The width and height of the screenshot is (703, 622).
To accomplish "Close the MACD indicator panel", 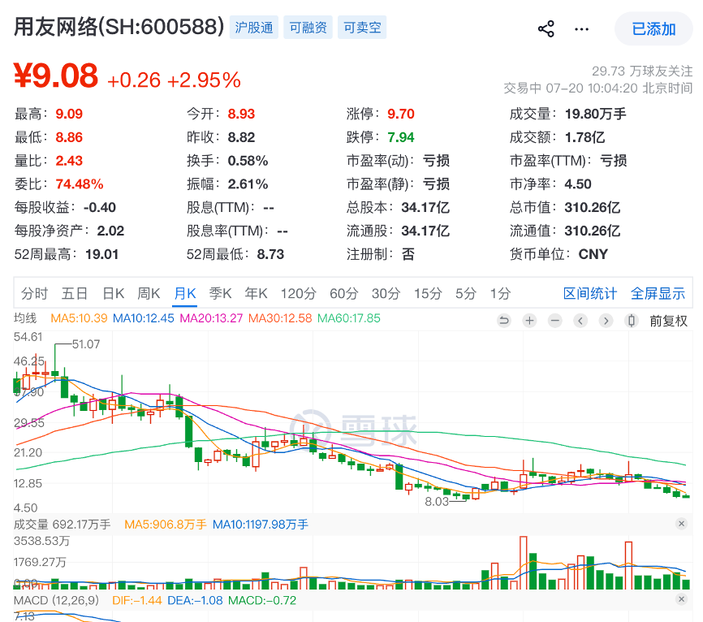I will pos(681,599).
